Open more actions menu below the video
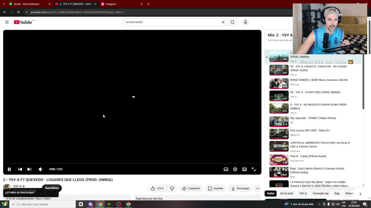Screen dimensions: 371x208 tap(257, 188)
